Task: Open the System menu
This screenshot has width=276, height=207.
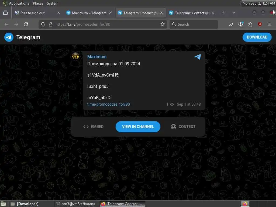Action: [x=53, y=3]
